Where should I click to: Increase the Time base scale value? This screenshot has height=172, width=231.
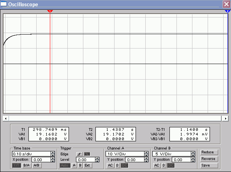click(53, 153)
